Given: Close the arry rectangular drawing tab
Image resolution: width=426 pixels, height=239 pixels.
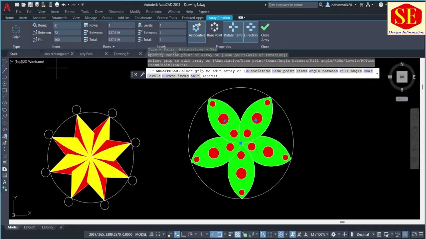Looking at the screenshot, I should pyautogui.click(x=72, y=54).
